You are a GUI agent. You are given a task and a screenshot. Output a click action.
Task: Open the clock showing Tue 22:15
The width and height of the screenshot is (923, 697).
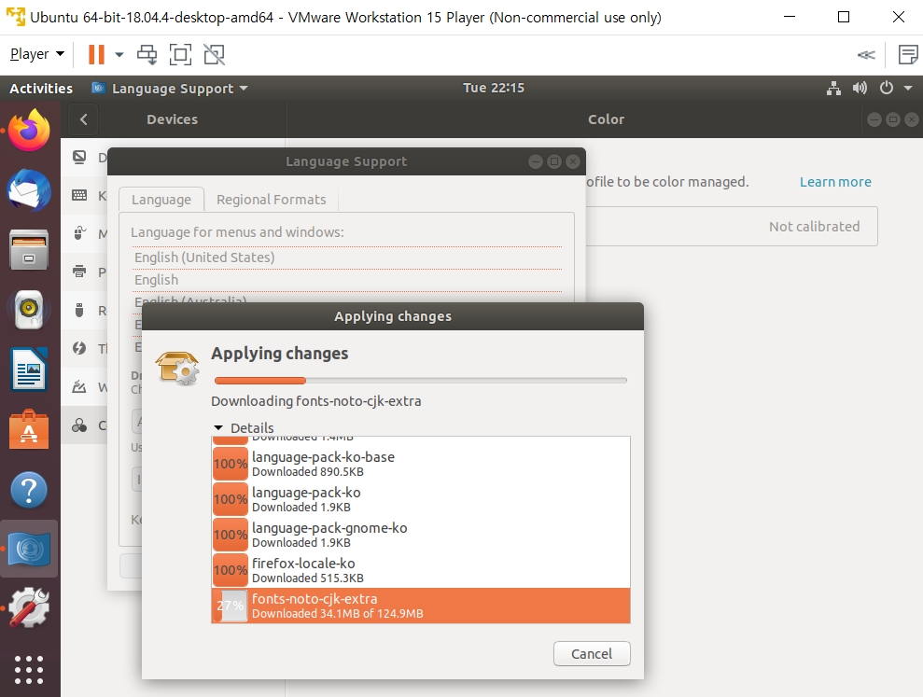point(494,88)
